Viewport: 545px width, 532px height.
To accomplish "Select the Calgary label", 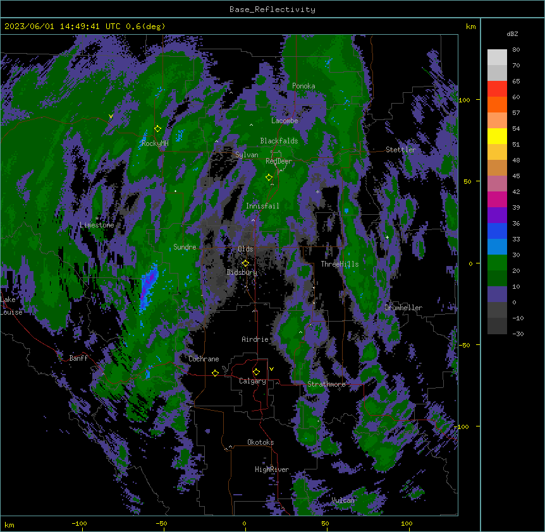I will click(252, 381).
